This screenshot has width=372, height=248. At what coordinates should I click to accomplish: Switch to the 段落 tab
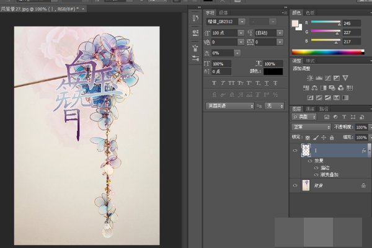click(224, 12)
